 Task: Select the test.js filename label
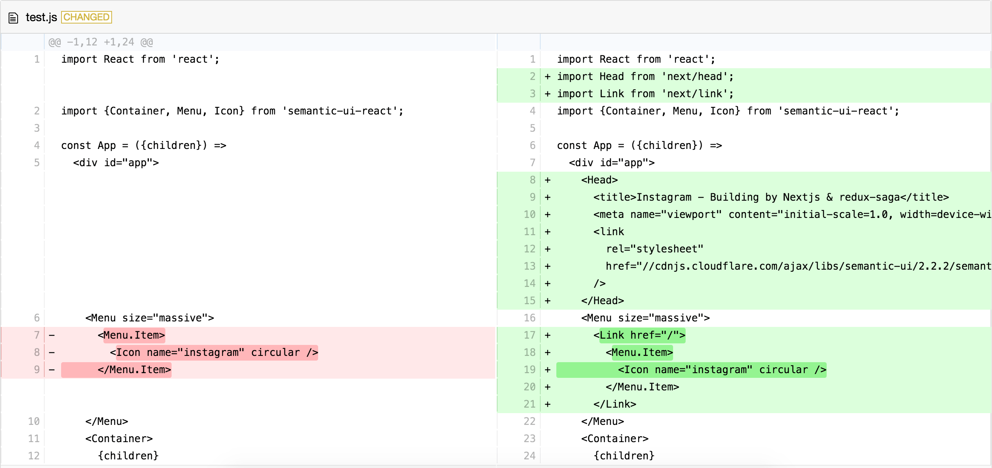tap(41, 17)
